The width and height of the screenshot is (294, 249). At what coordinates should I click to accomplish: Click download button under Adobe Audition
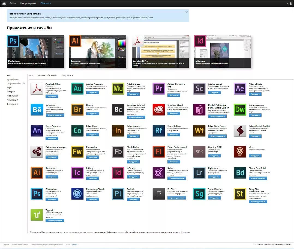[93, 93]
